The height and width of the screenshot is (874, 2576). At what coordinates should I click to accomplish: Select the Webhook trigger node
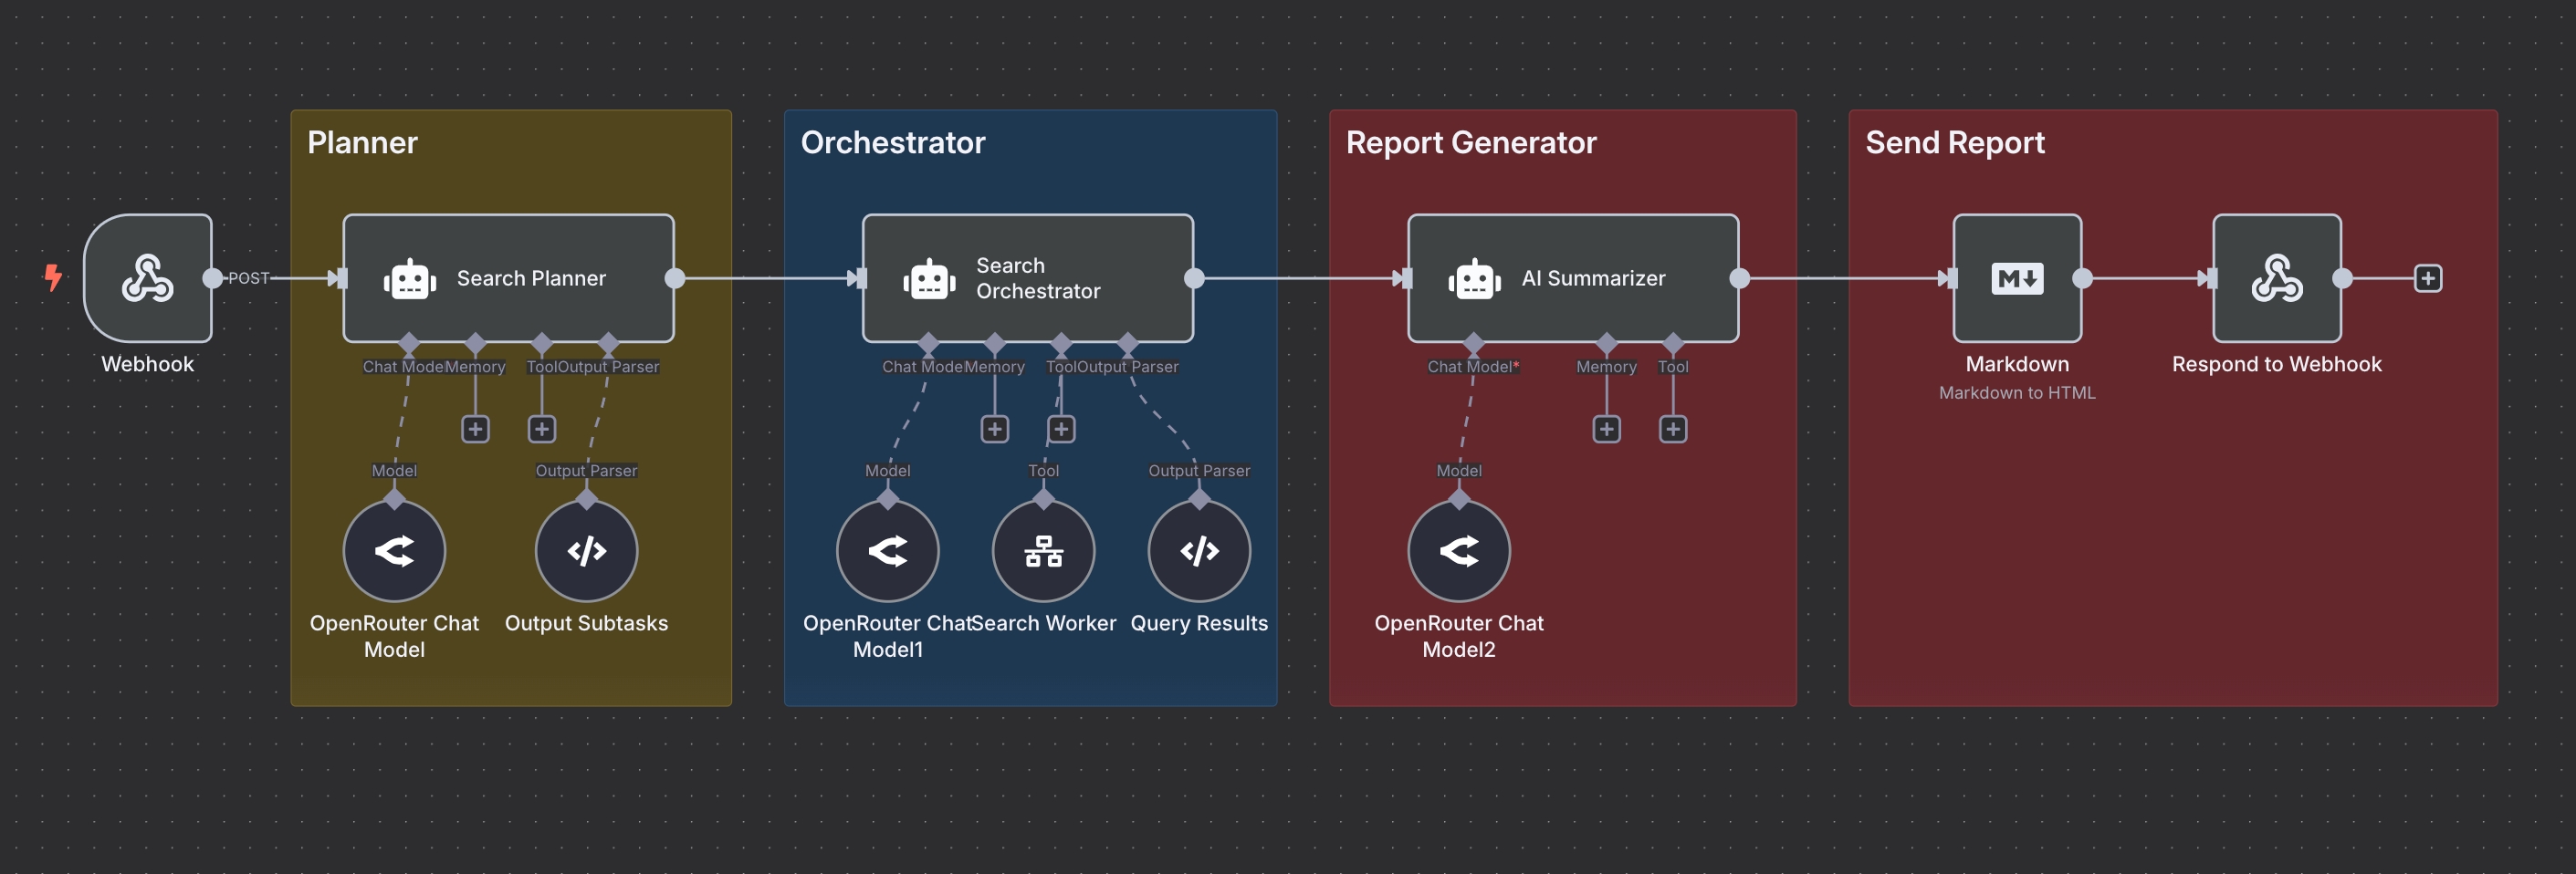pyautogui.click(x=148, y=278)
